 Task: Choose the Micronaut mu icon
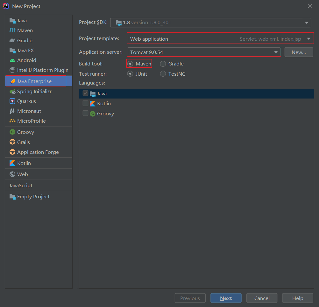(x=12, y=111)
